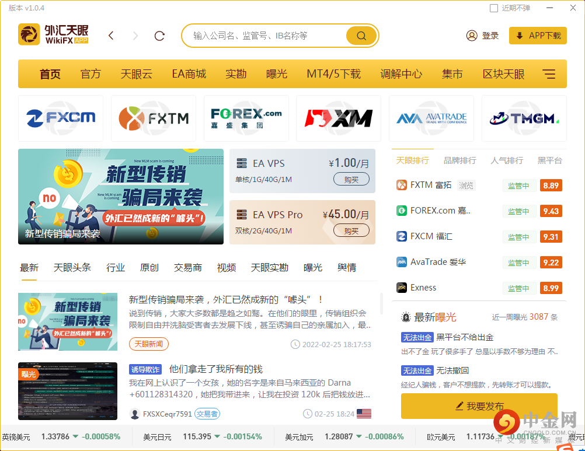Toggle the 近期不弹 checkbox
This screenshot has height=451, width=585.
point(493,8)
